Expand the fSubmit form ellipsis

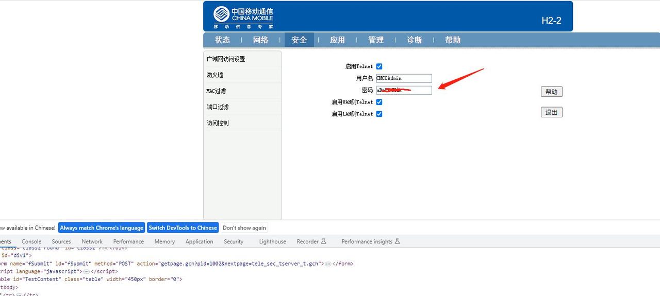[328, 264]
